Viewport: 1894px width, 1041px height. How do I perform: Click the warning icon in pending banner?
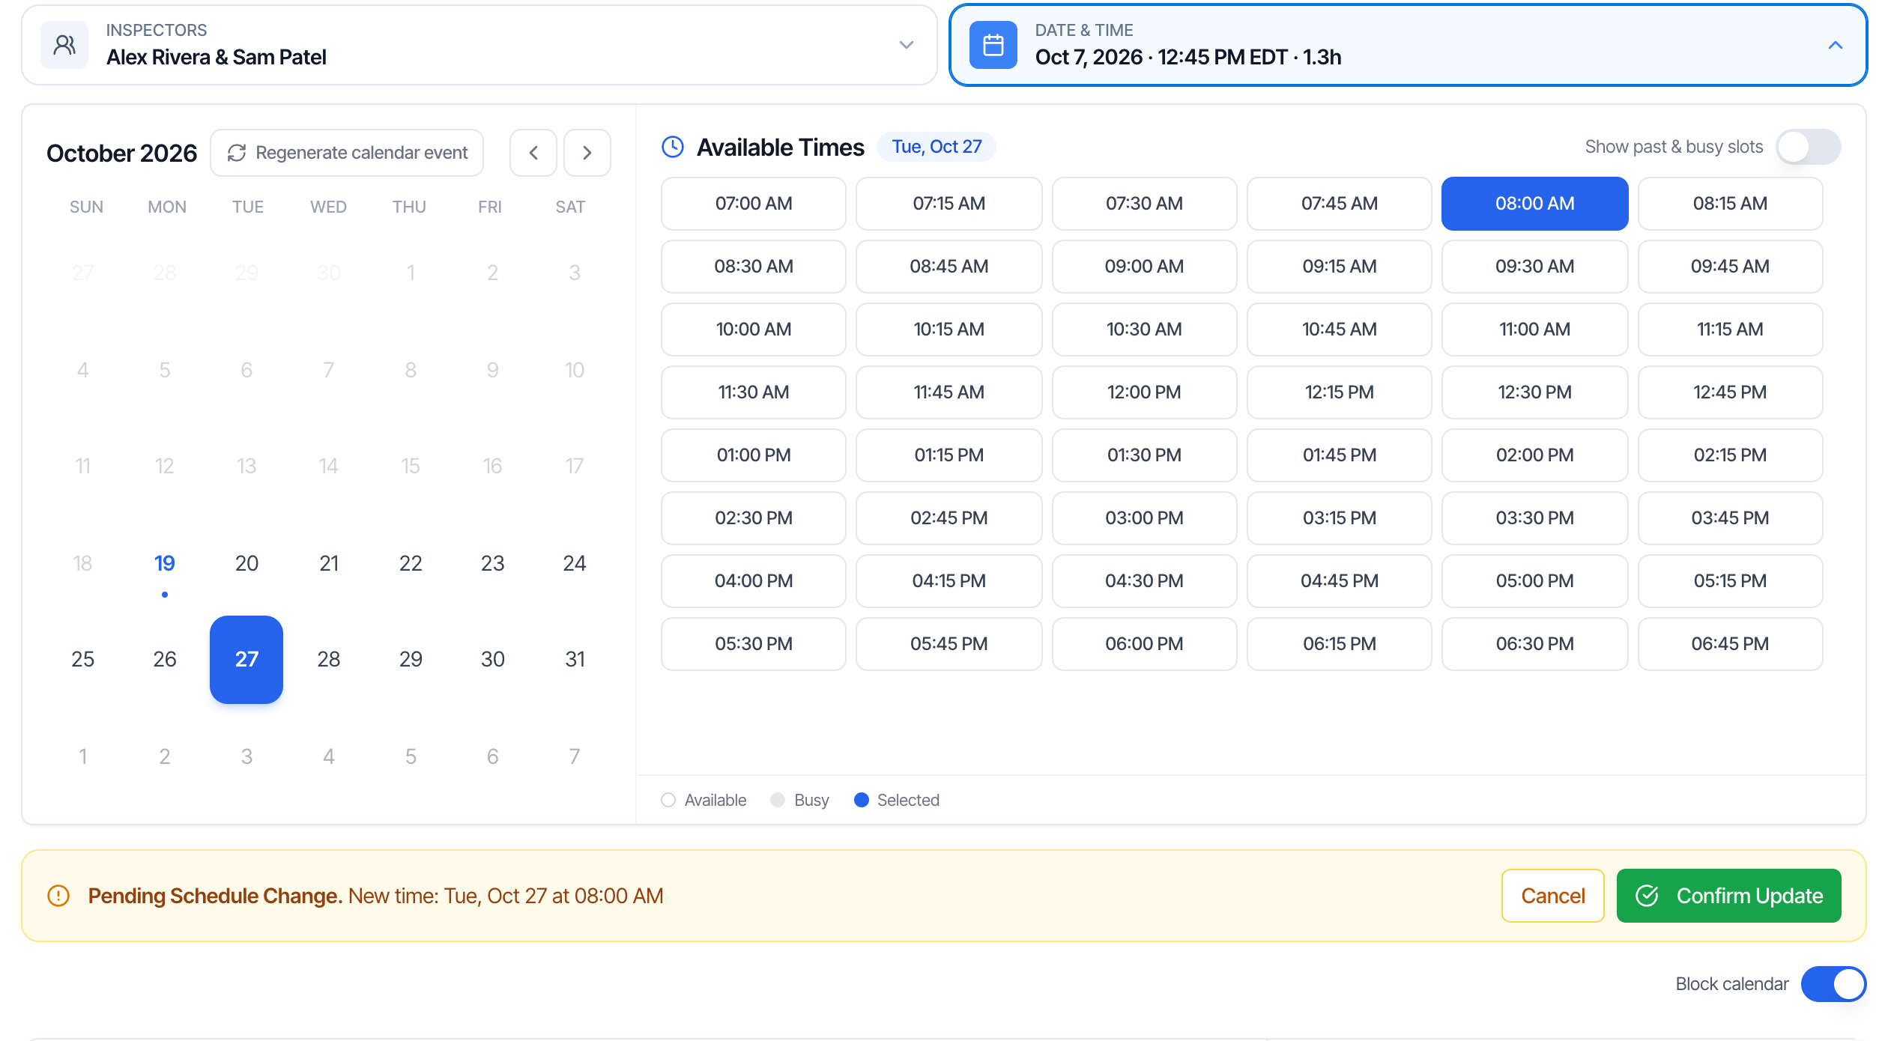pos(58,896)
